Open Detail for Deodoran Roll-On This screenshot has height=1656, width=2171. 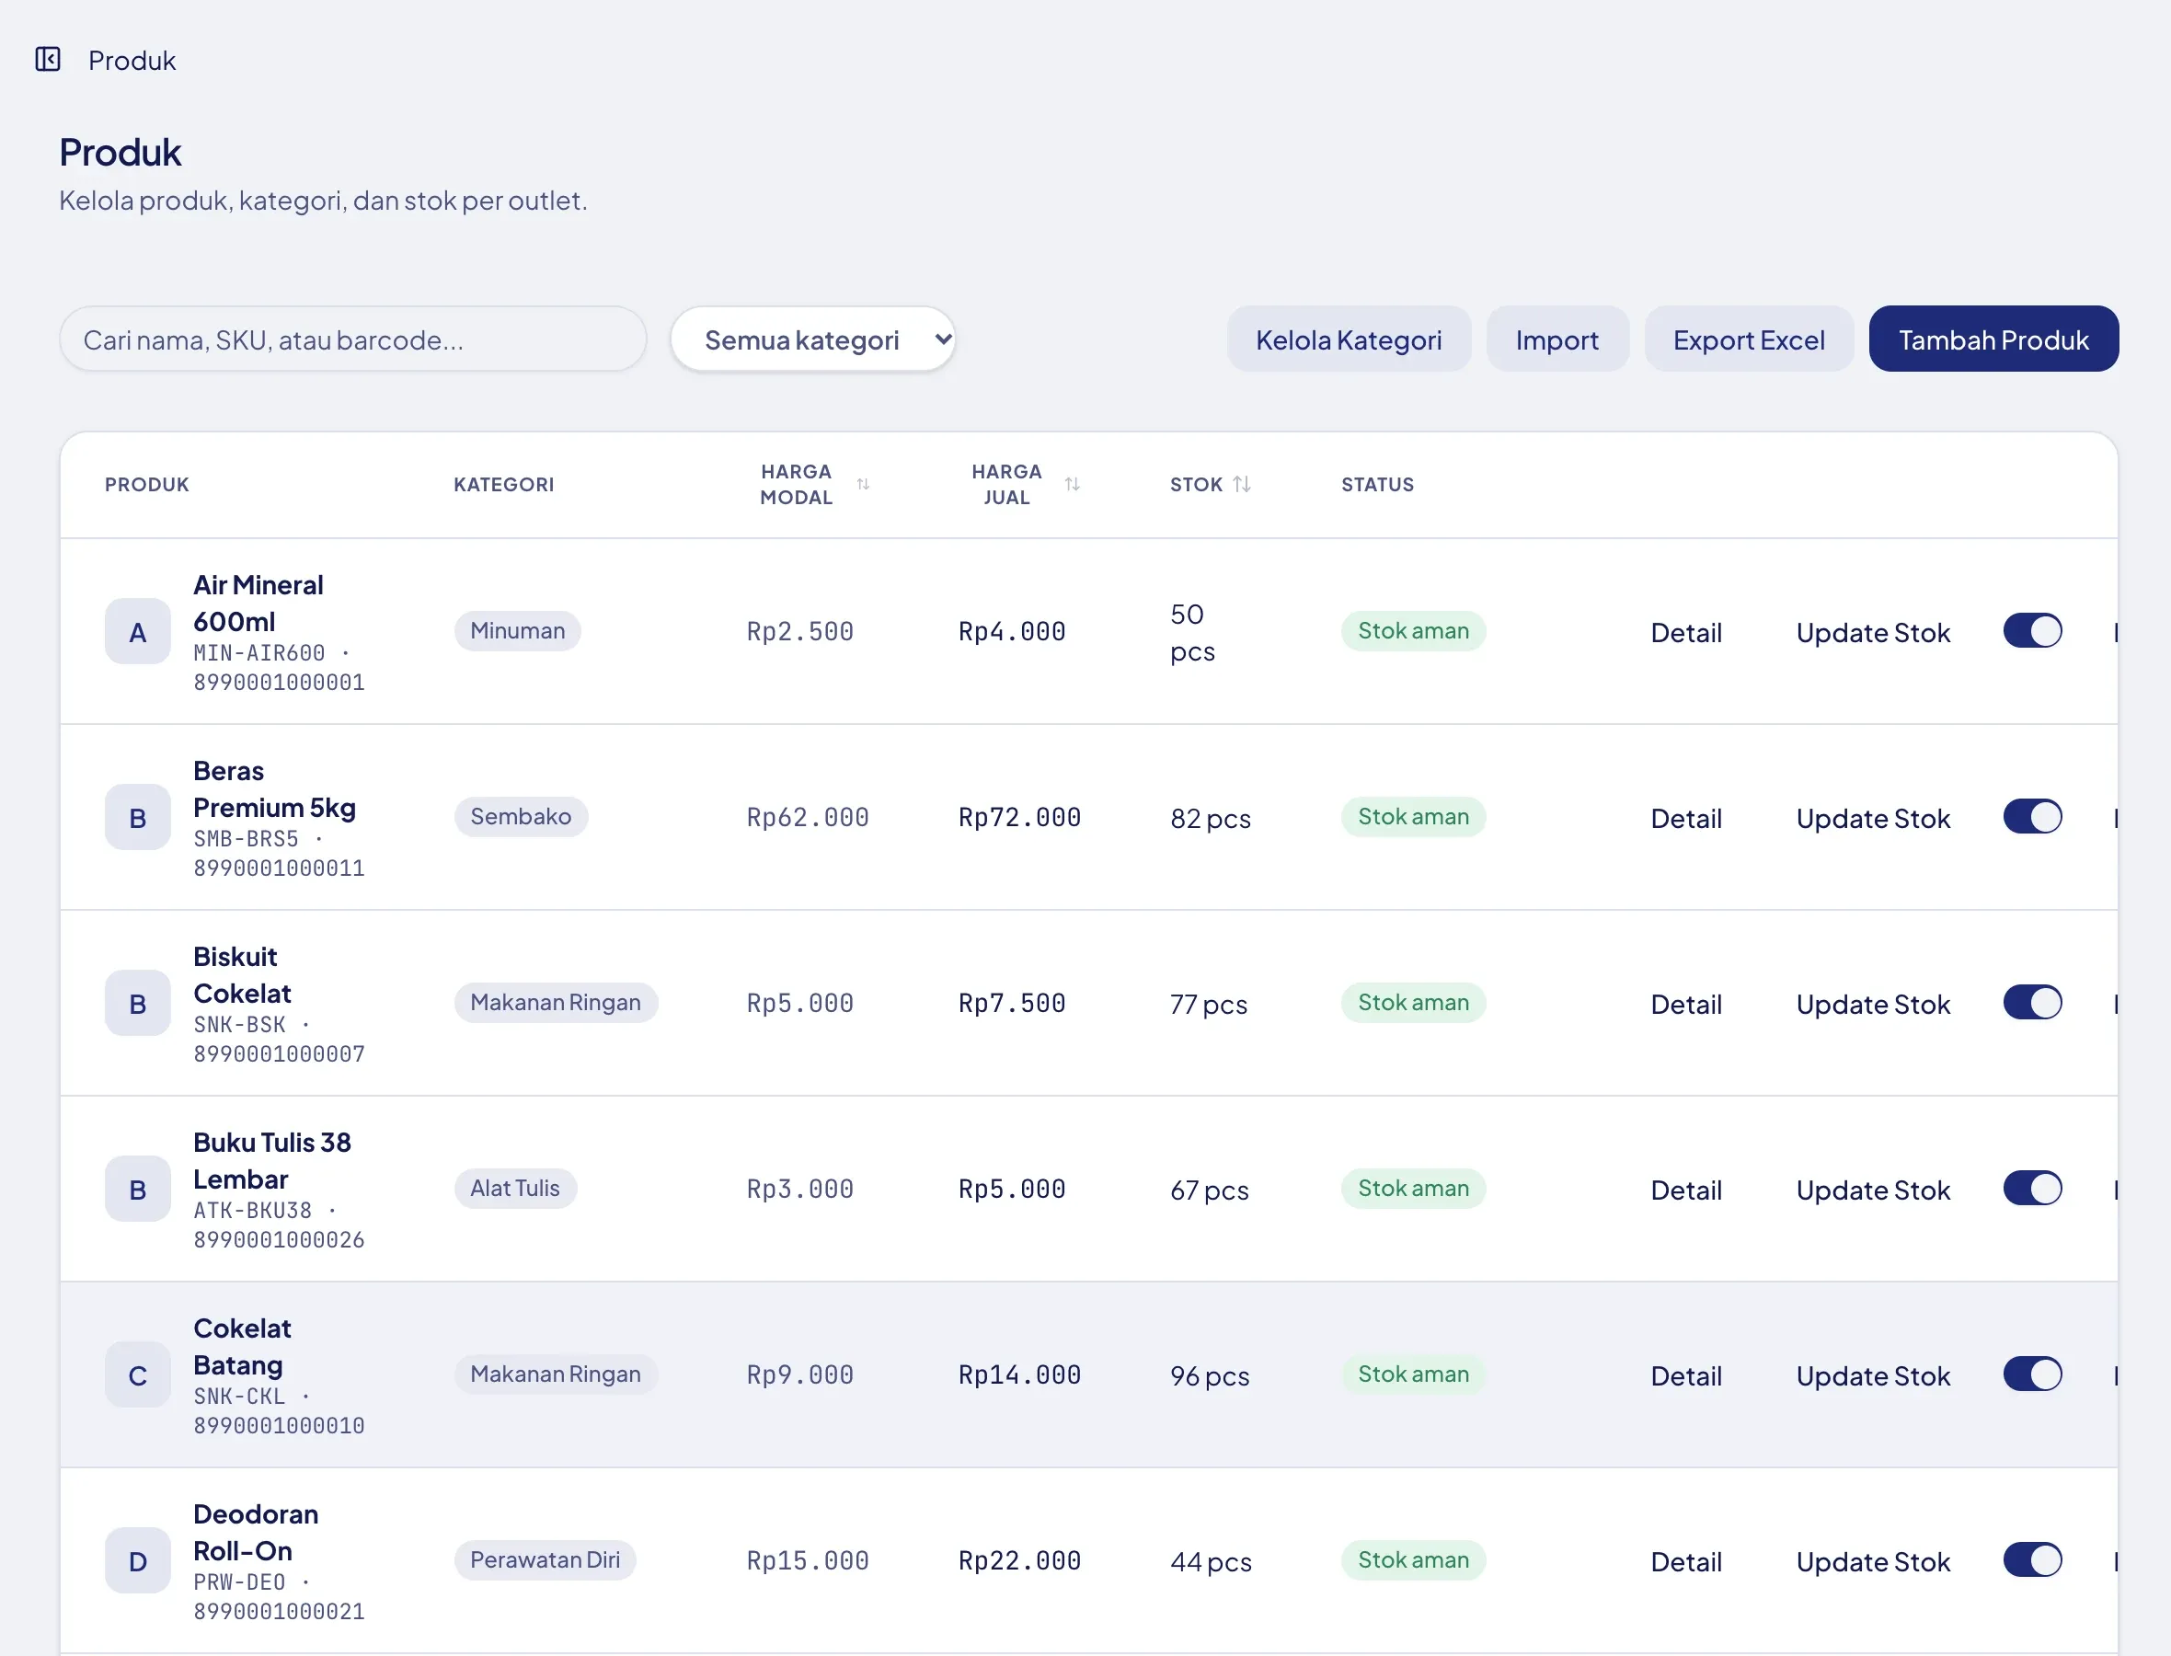[x=1686, y=1561]
